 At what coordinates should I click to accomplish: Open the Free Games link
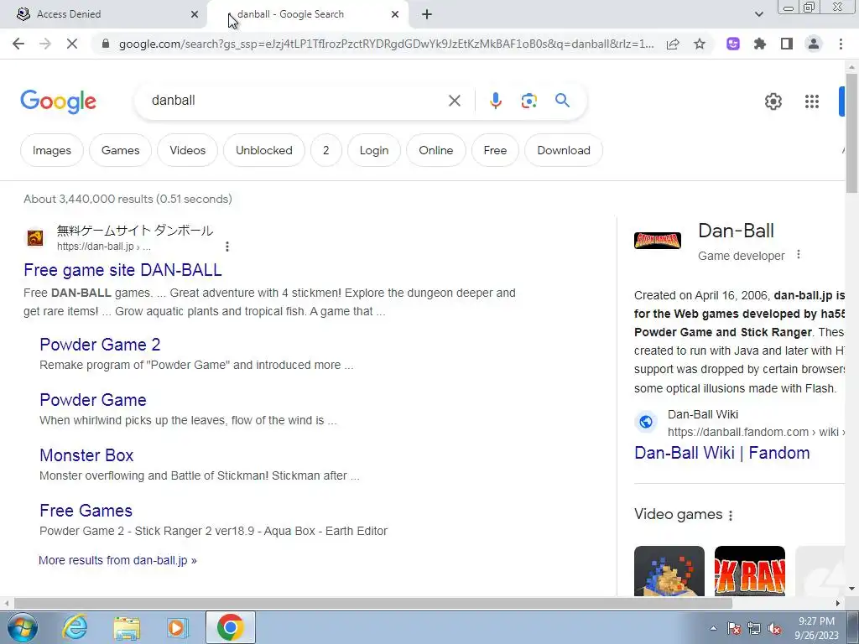pos(86,511)
